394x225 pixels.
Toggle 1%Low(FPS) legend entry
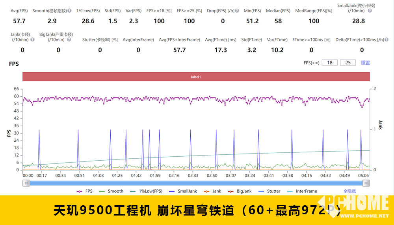click(x=147, y=191)
